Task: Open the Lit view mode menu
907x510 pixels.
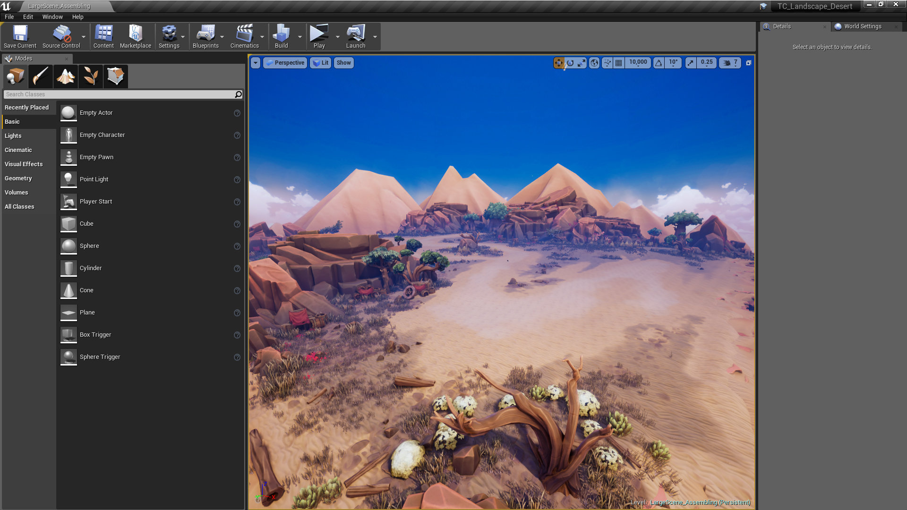Action: pyautogui.click(x=321, y=63)
